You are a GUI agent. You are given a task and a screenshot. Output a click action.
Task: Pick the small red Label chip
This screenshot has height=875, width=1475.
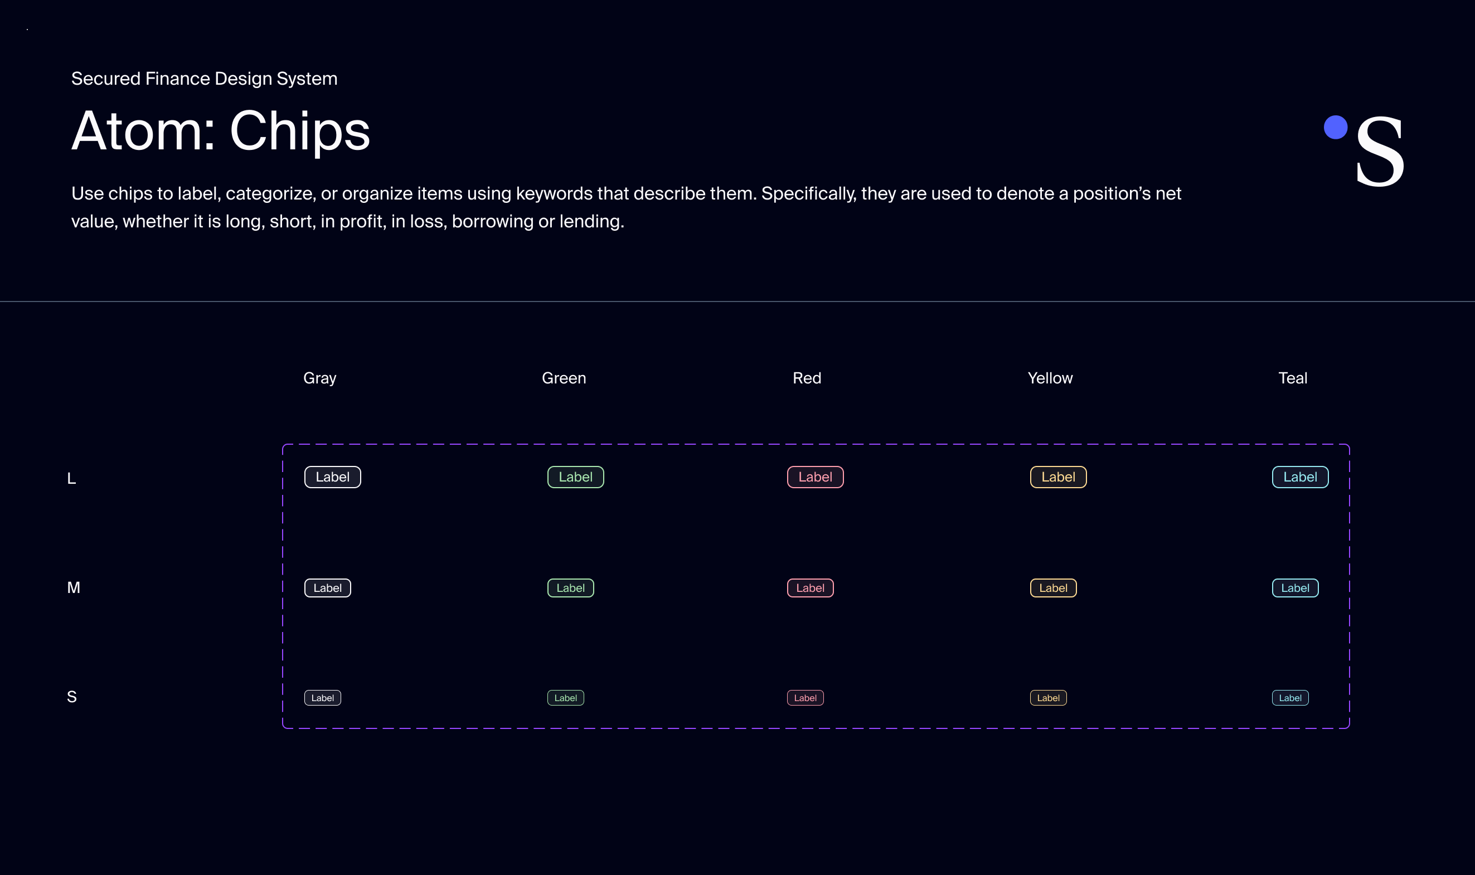click(805, 698)
